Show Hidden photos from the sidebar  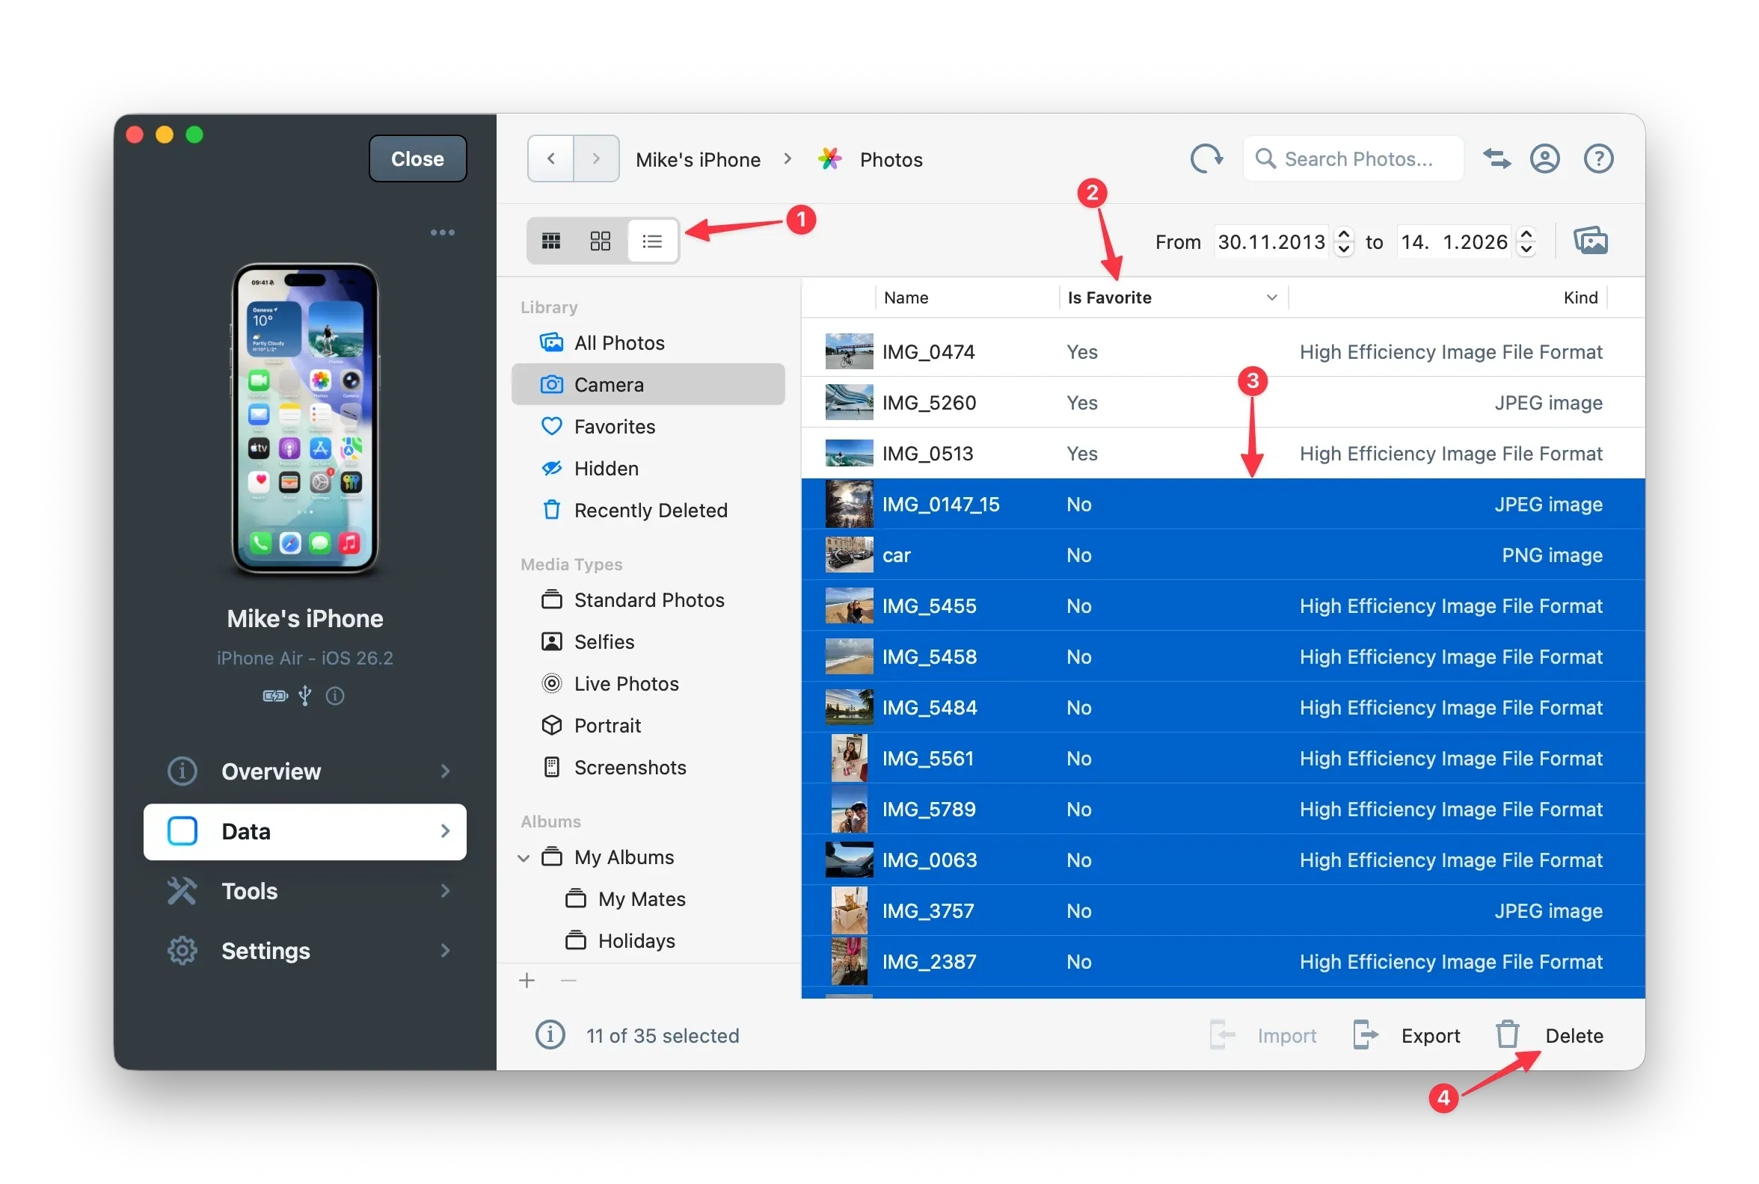(605, 468)
